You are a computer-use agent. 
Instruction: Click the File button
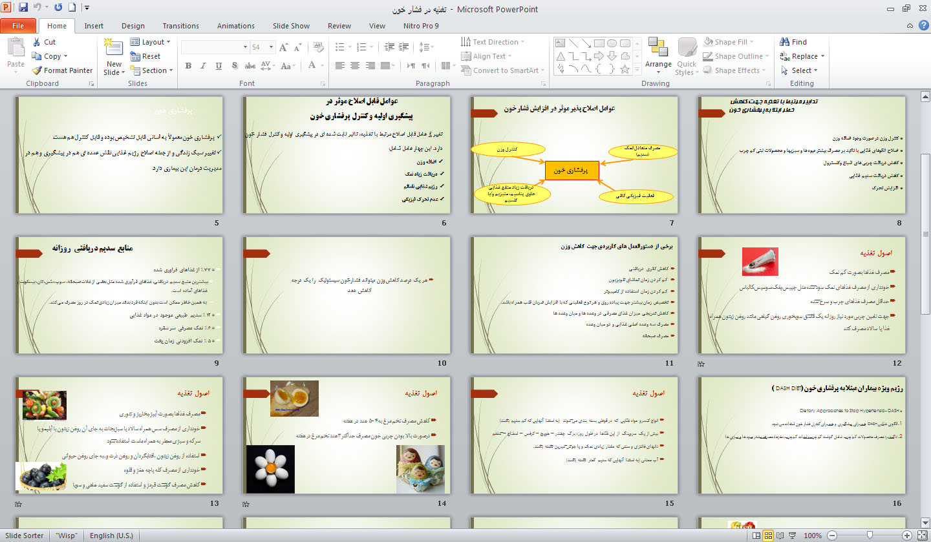coord(18,26)
